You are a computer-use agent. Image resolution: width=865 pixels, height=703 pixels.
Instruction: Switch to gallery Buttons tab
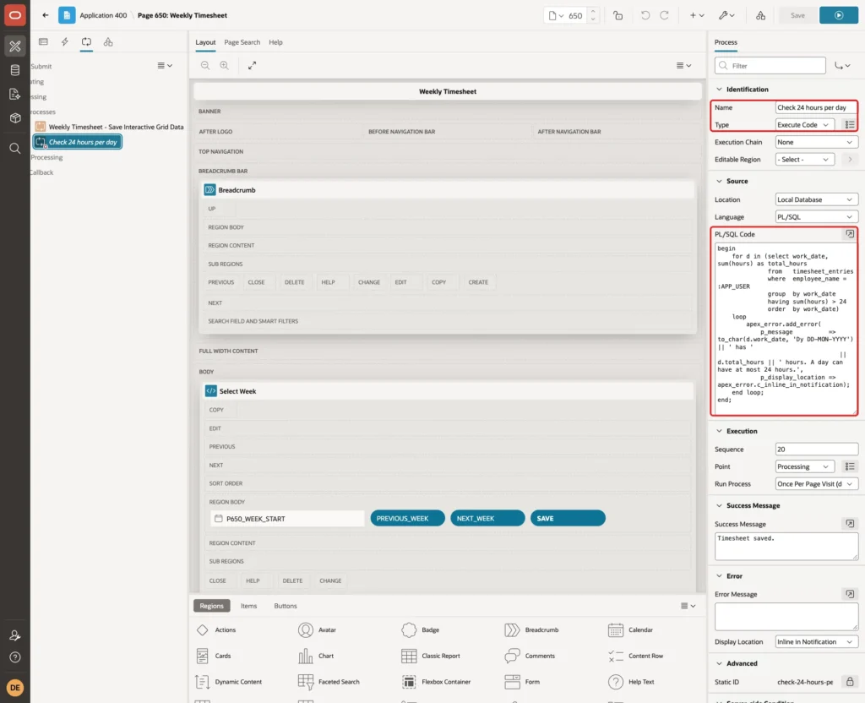pos(286,606)
